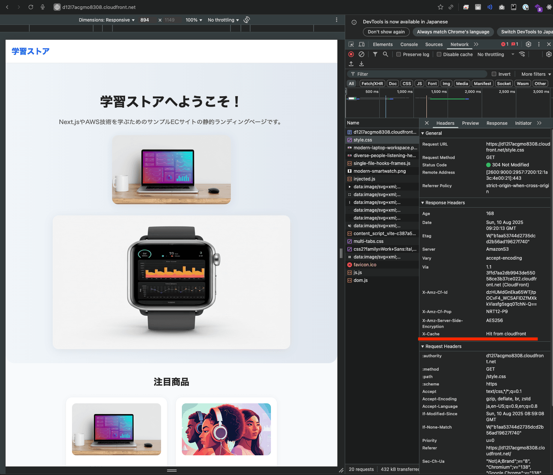Click the Filter text input field
The image size is (553, 475).
(x=419, y=74)
